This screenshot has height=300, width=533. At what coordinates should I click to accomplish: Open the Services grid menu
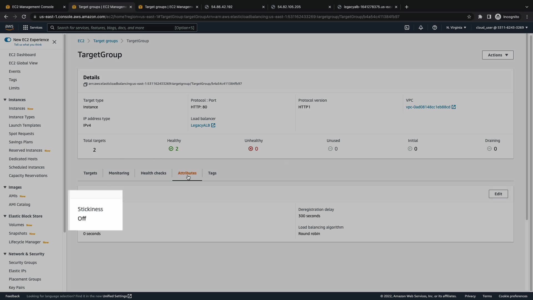(x=33, y=27)
